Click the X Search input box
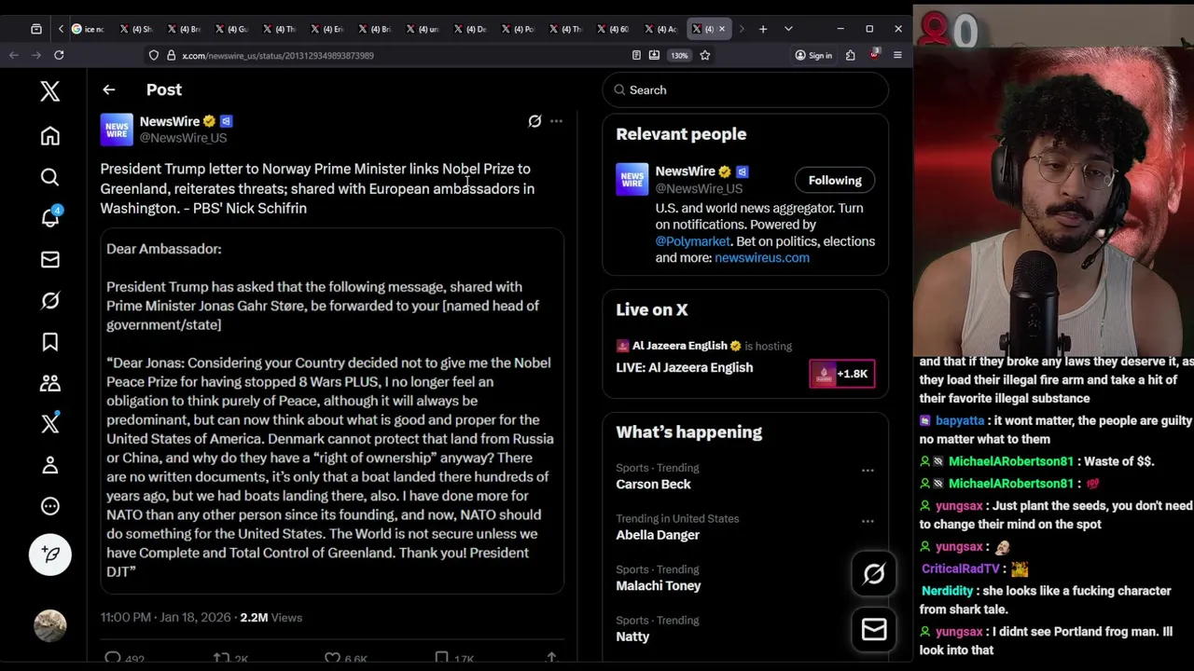The height and width of the screenshot is (671, 1194). 745,90
